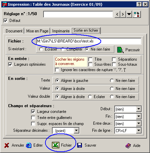Close the Impression dialog window
Viewport: 150px width, 153px height.
pyautogui.click(x=145, y=4)
